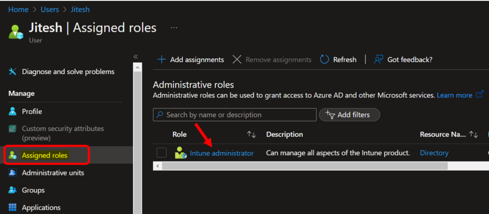489x214 pixels.
Task: Click the Jitesh user avatar icon
Action: 16,32
